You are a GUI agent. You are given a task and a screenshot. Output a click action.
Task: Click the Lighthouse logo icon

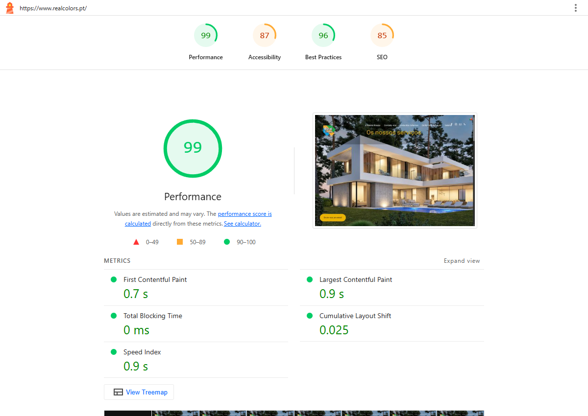tap(9, 8)
